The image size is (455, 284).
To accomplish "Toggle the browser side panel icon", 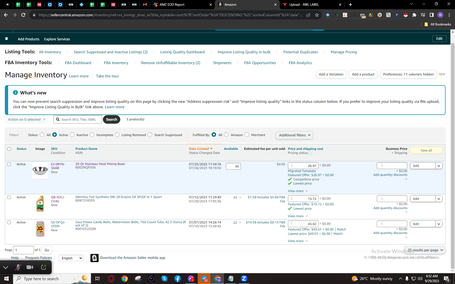I will tap(432, 15).
